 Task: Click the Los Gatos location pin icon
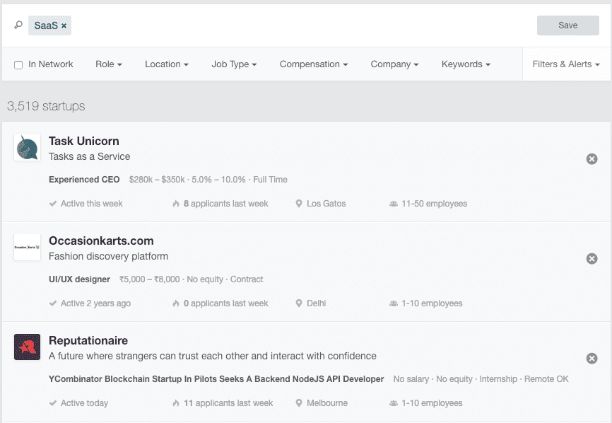click(299, 204)
